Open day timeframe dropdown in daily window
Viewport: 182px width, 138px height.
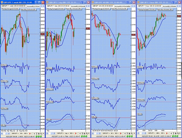67,133
